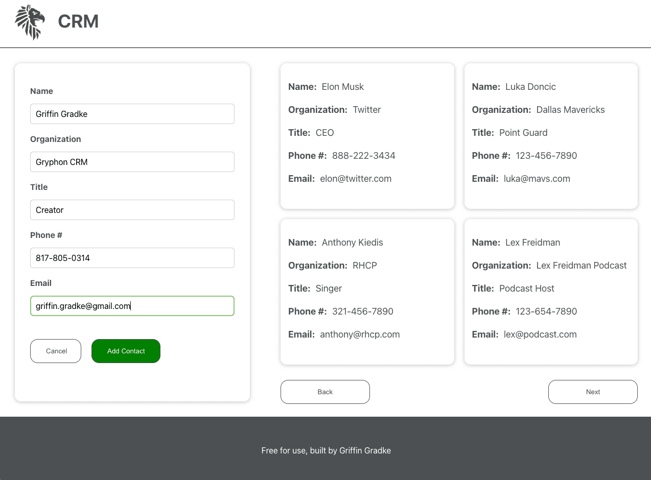Click the footer text by Griffin Gradke
Screen dimensions: 651x480
coord(326,450)
